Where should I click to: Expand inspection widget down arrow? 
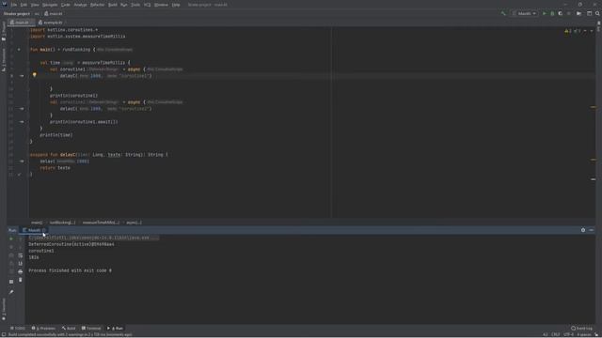[x=592, y=31]
